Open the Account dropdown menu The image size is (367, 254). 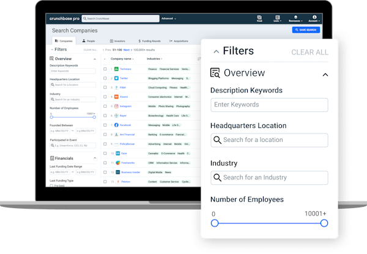pos(314,18)
